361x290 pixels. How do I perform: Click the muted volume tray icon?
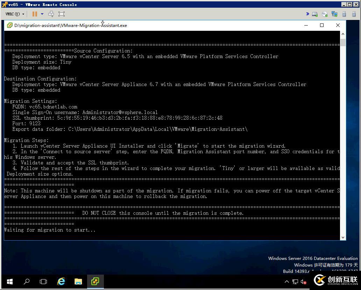pyautogui.click(x=303, y=282)
